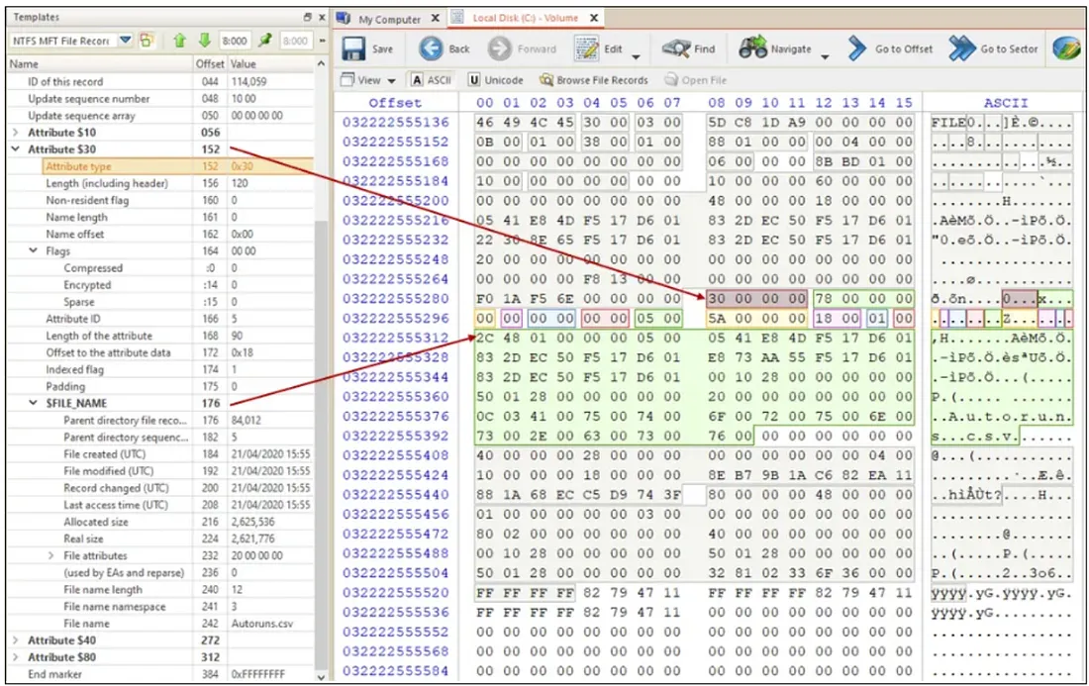Select the Attribute type row in the template tree
This screenshot has height=686, width=1089.
pyautogui.click(x=78, y=166)
